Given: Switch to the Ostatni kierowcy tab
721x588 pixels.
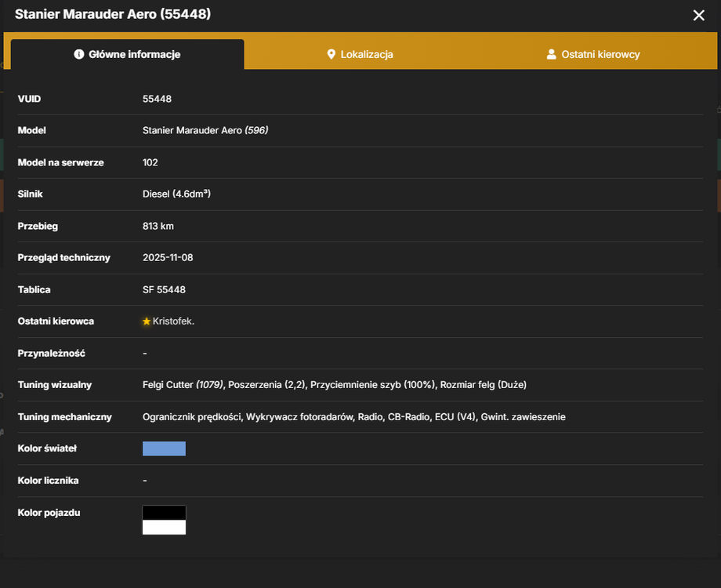Looking at the screenshot, I should point(593,54).
